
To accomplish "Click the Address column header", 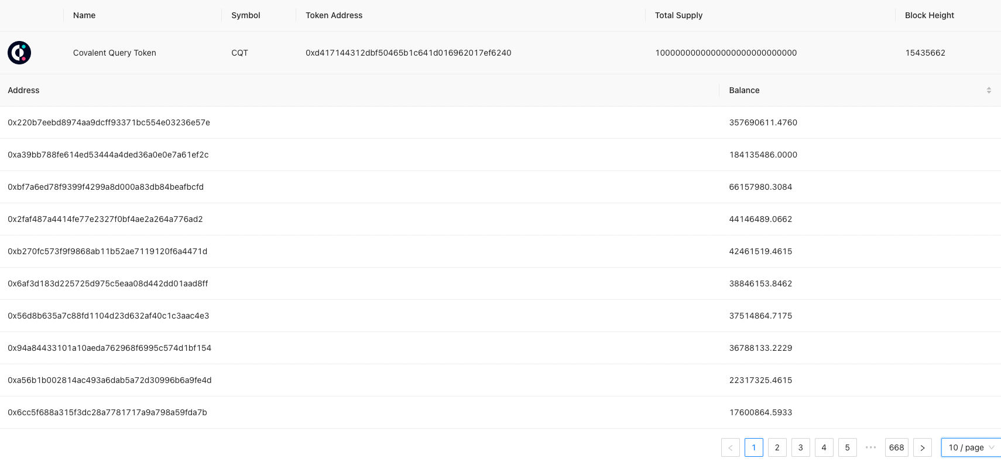I will click(23, 90).
